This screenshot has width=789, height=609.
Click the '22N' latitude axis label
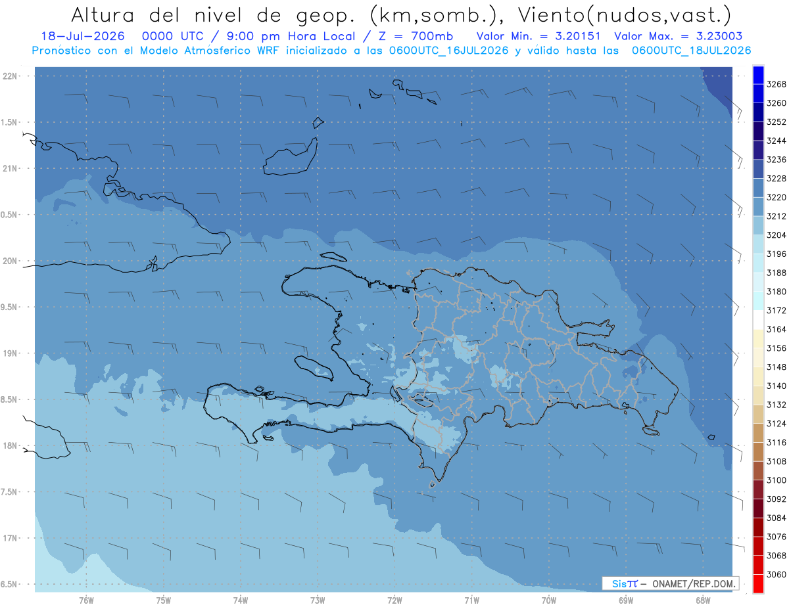(x=11, y=76)
